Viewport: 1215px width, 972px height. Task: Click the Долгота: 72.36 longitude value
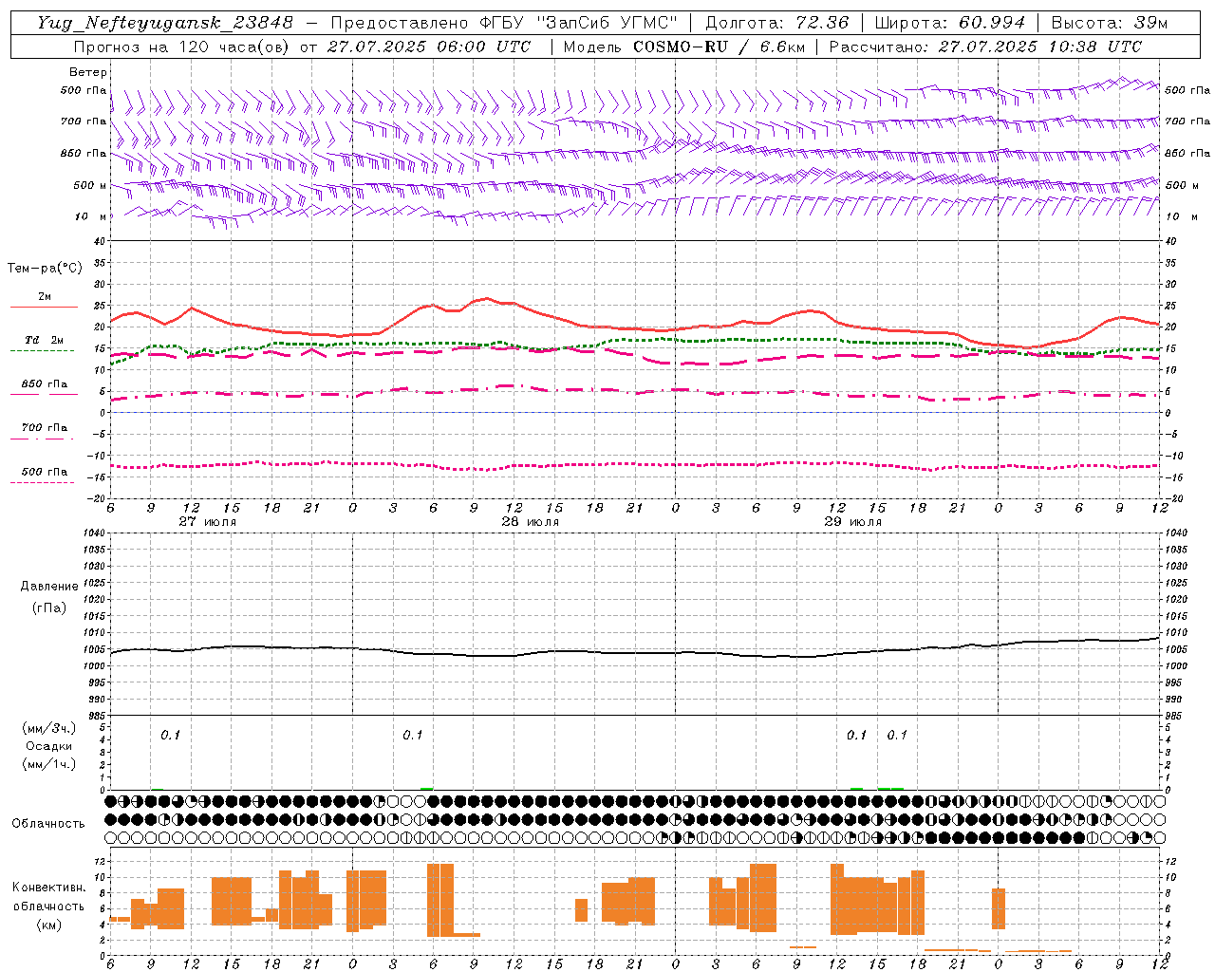(x=776, y=23)
